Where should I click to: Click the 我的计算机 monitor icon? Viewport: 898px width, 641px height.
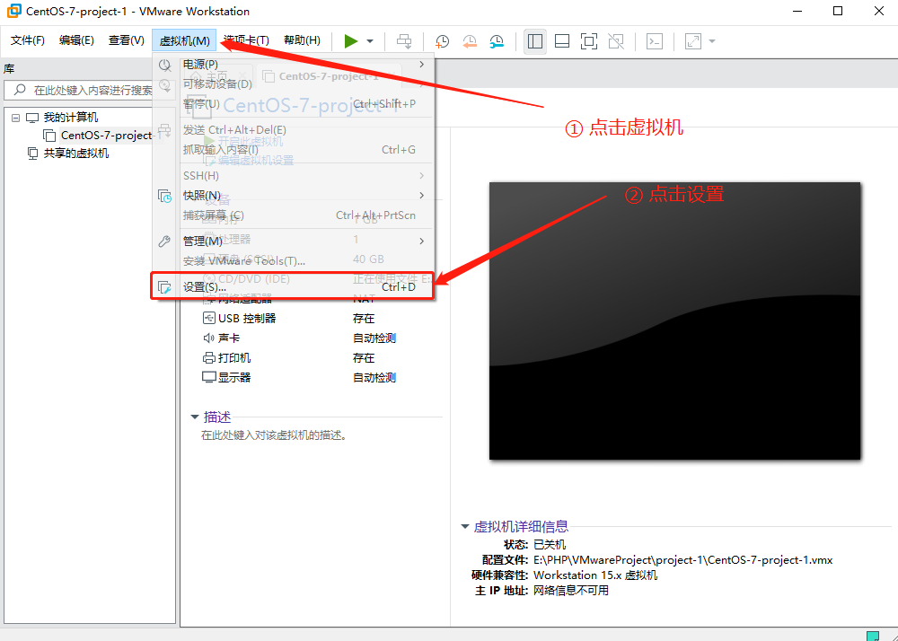32,118
